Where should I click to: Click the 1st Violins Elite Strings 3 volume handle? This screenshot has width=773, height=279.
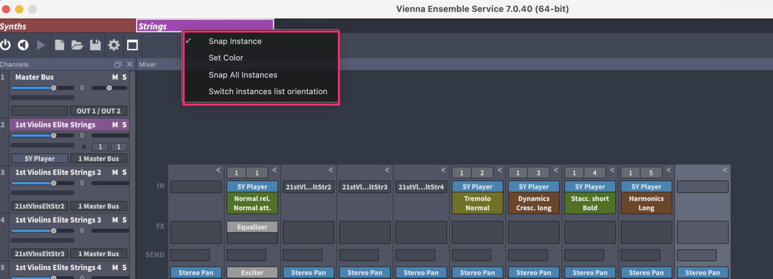click(x=53, y=231)
